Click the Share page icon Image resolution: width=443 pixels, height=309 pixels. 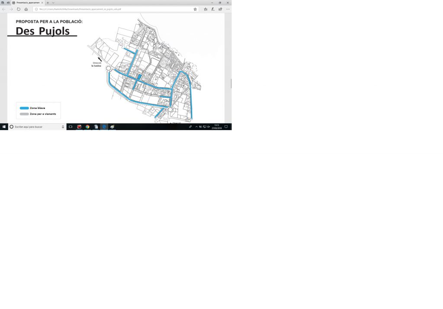[x=220, y=10]
